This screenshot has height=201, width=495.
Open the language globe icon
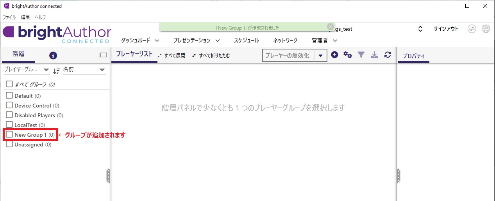(486, 29)
